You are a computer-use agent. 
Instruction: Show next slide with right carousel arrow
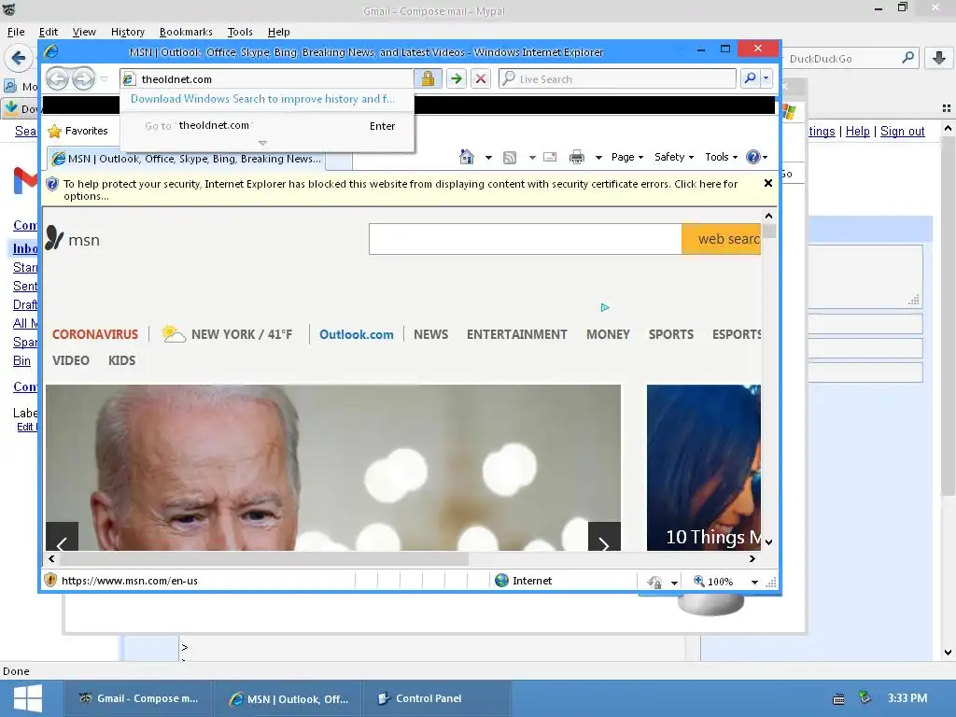click(604, 537)
